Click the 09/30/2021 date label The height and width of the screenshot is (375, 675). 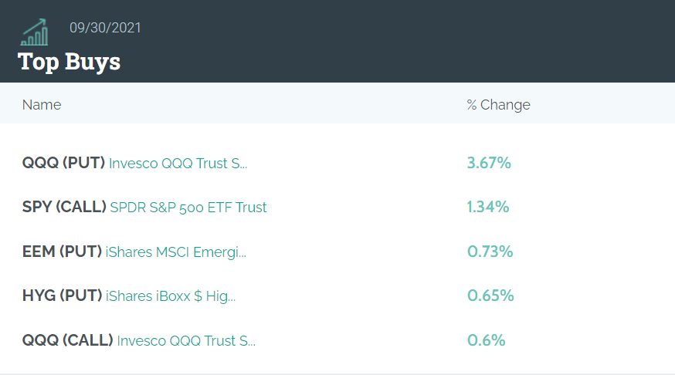[105, 28]
